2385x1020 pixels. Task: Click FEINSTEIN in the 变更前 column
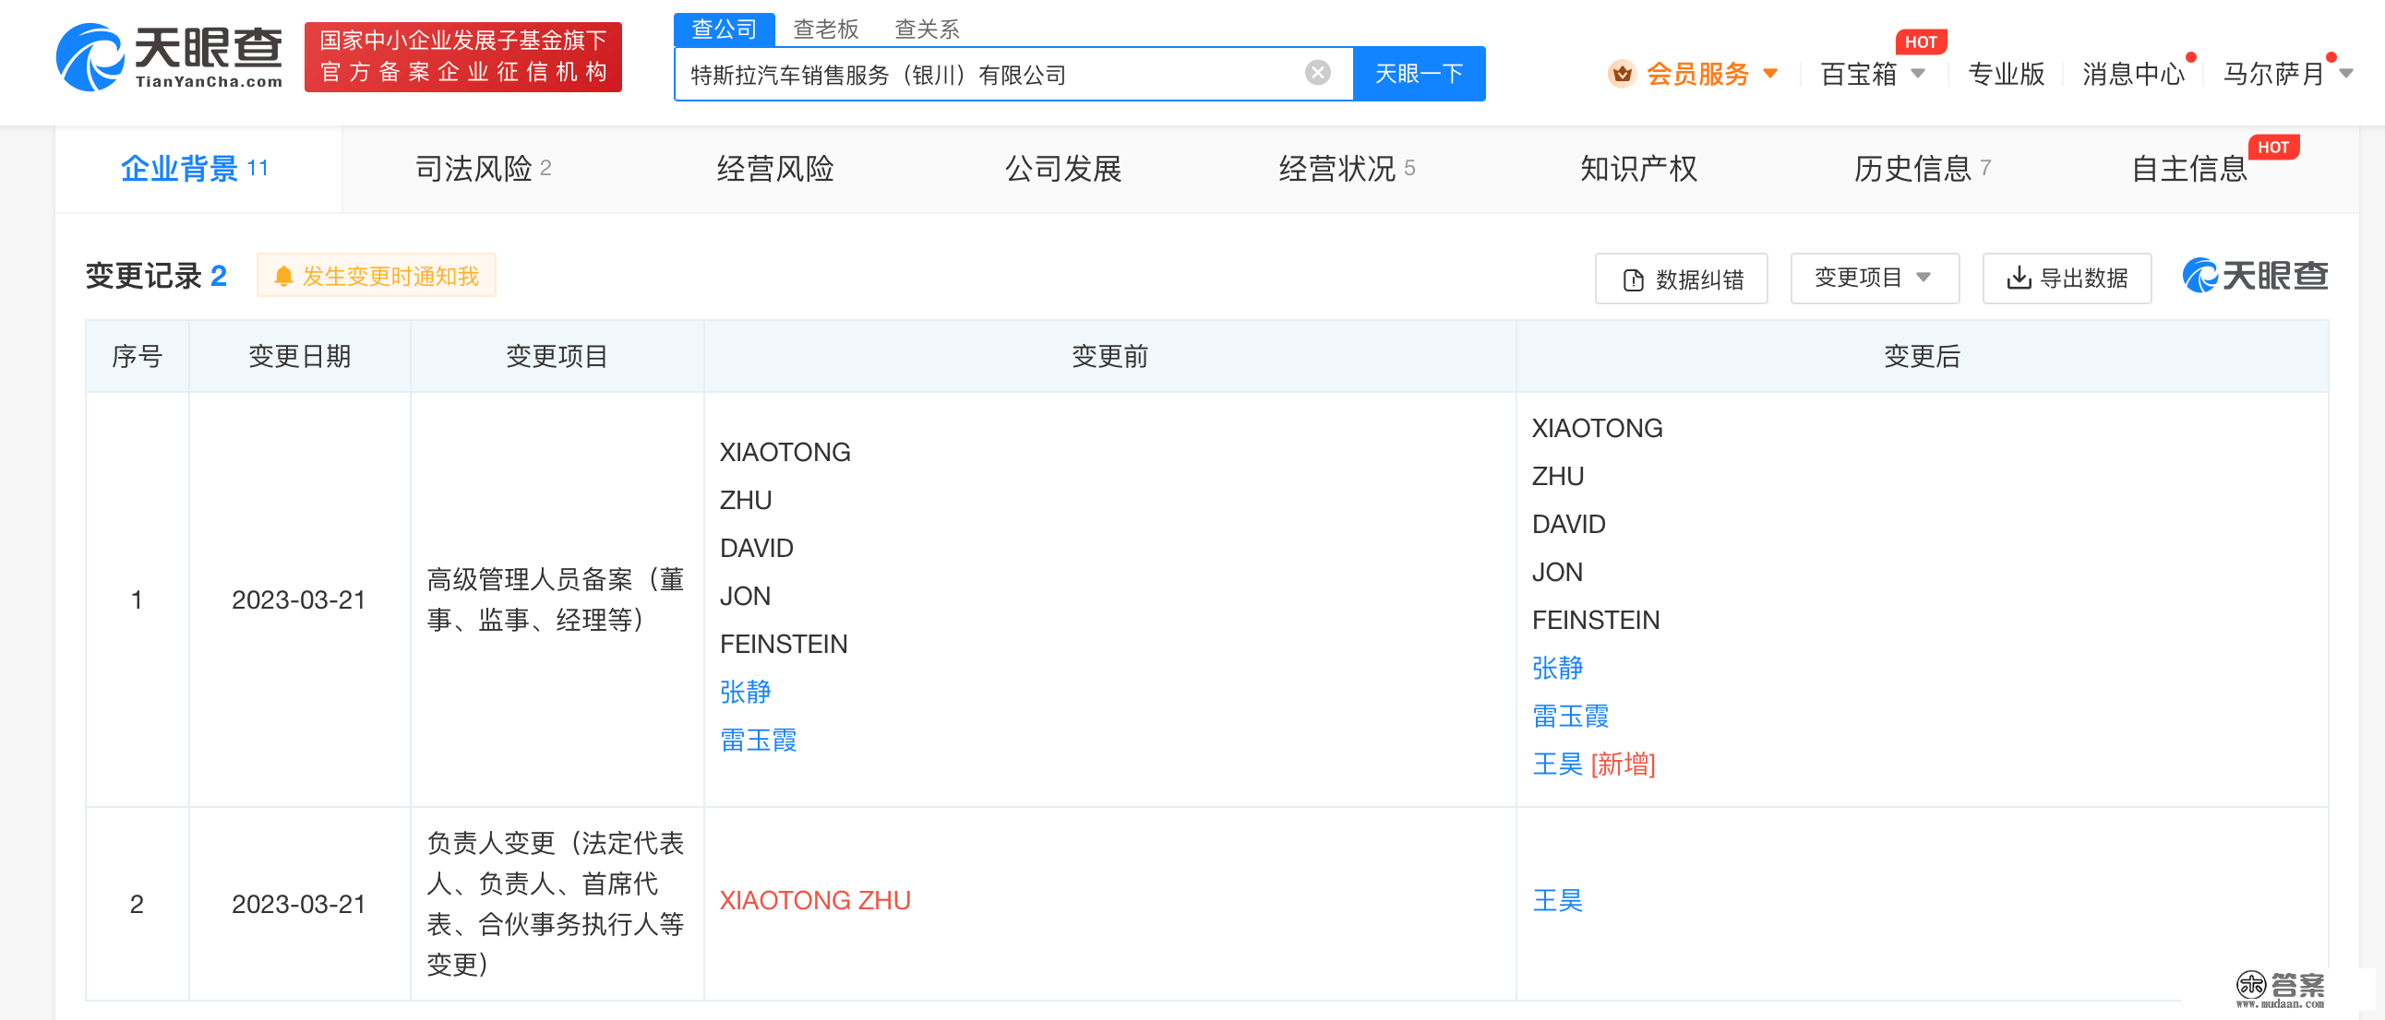(x=784, y=644)
